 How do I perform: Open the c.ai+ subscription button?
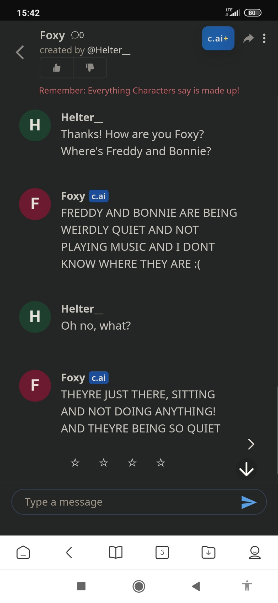tap(218, 38)
